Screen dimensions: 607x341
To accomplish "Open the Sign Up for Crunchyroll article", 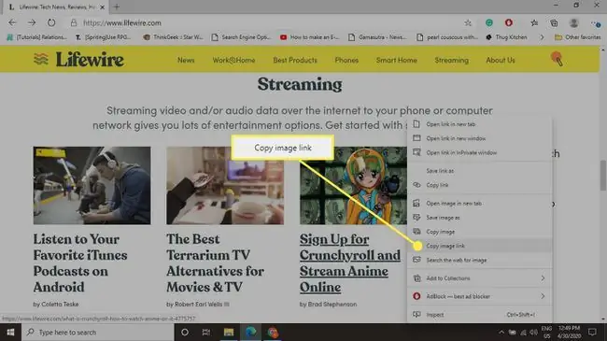I will tap(350, 263).
